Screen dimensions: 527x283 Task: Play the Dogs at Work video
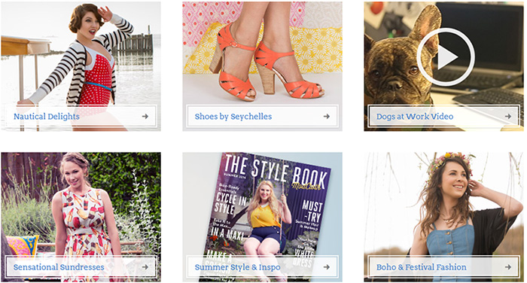[446, 57]
